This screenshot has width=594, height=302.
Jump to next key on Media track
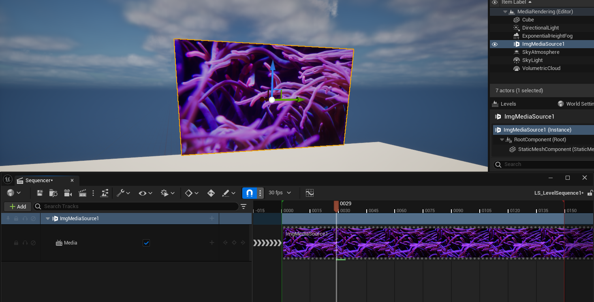(242, 243)
